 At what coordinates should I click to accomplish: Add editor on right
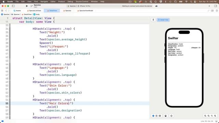[217, 11]
